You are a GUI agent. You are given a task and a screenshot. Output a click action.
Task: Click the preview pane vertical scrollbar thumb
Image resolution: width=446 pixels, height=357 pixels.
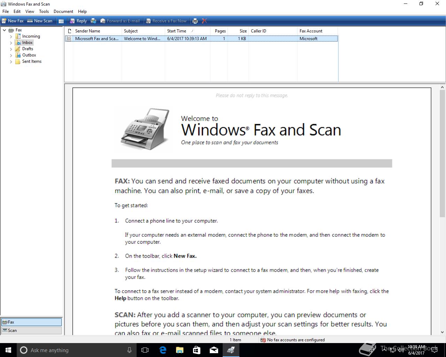[x=443, y=154]
